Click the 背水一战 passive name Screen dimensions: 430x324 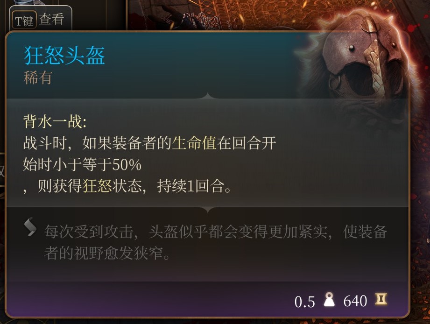coord(55,121)
